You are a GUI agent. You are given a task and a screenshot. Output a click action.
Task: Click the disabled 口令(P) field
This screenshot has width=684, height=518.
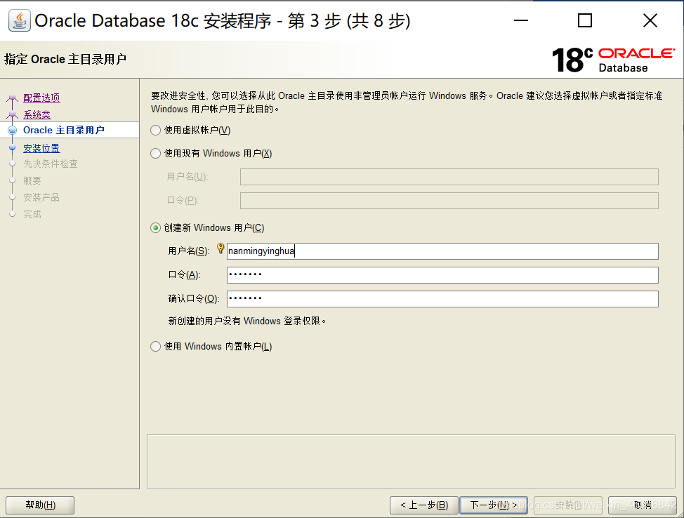point(449,201)
